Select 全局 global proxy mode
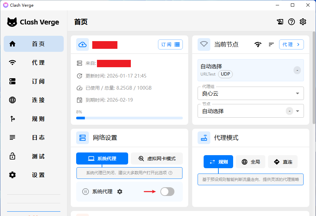The image size is (316, 216). tap(251, 162)
